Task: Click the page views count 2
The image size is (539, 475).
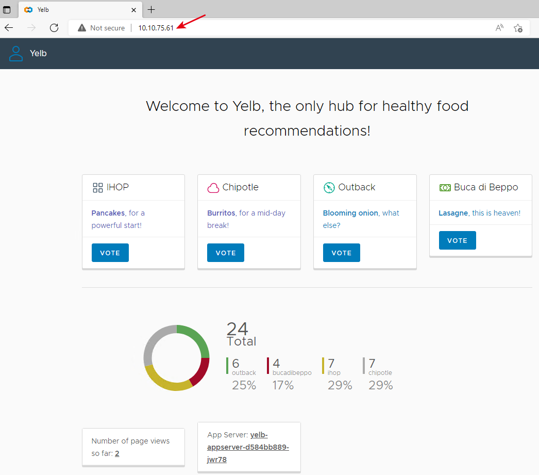Action: pyautogui.click(x=117, y=453)
